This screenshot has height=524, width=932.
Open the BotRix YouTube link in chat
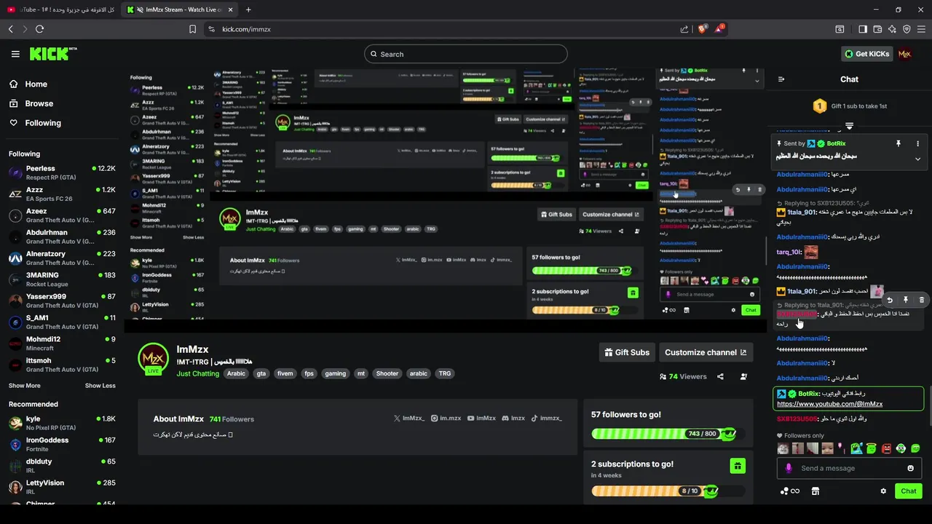829,404
